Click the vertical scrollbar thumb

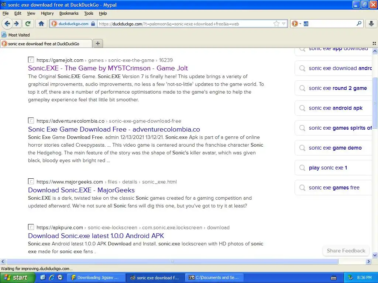(375, 104)
